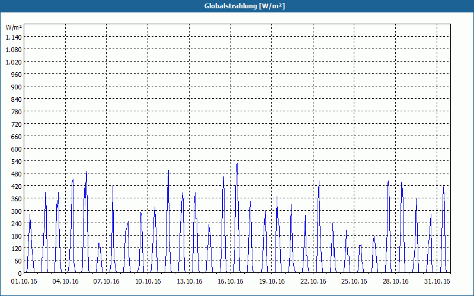
Task: Click the 960 y-axis value
Action: point(17,74)
